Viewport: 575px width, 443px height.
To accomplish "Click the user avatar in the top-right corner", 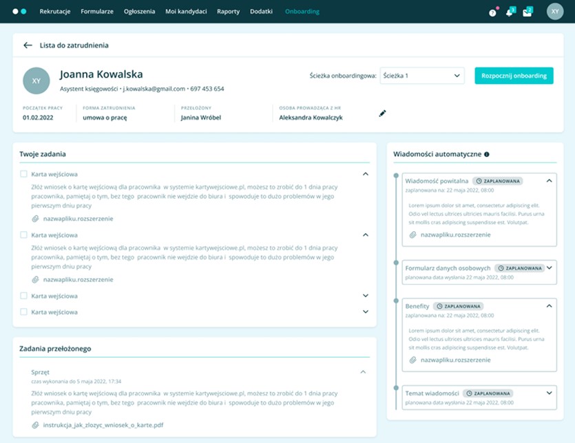I will (555, 12).
